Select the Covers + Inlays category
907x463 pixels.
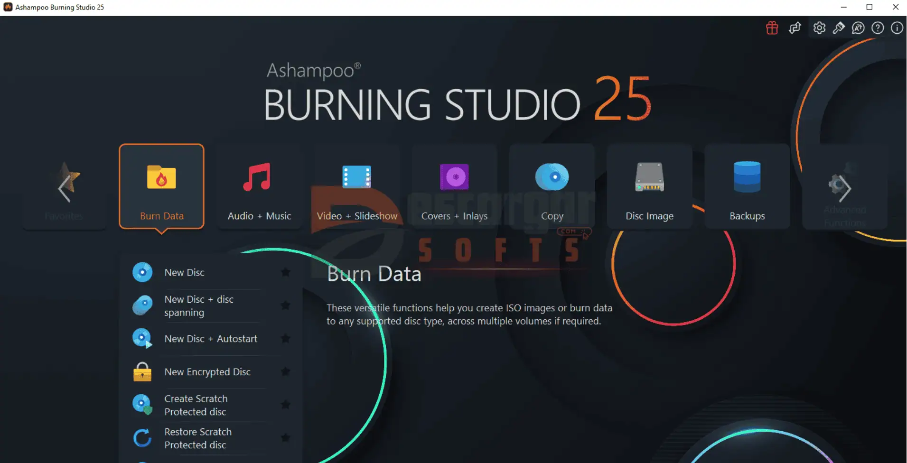click(454, 187)
